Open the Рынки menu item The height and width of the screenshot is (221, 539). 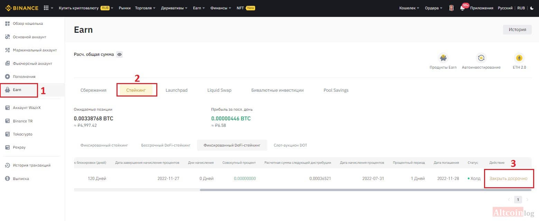point(124,8)
